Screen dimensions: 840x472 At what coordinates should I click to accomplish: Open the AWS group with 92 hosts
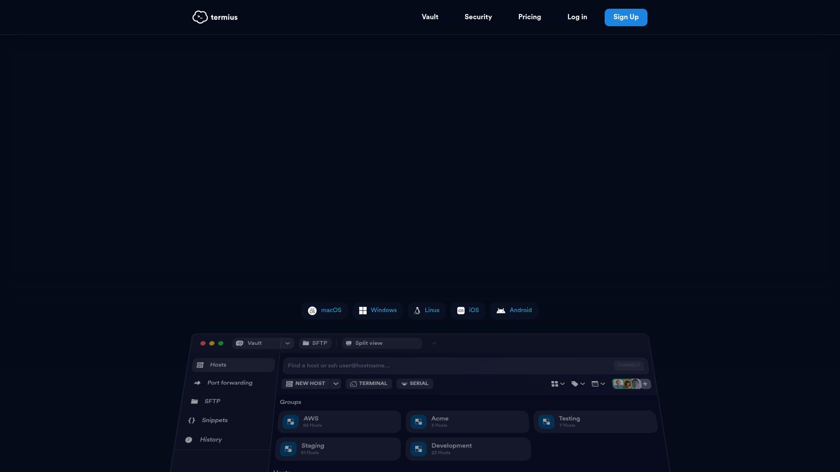point(339,422)
